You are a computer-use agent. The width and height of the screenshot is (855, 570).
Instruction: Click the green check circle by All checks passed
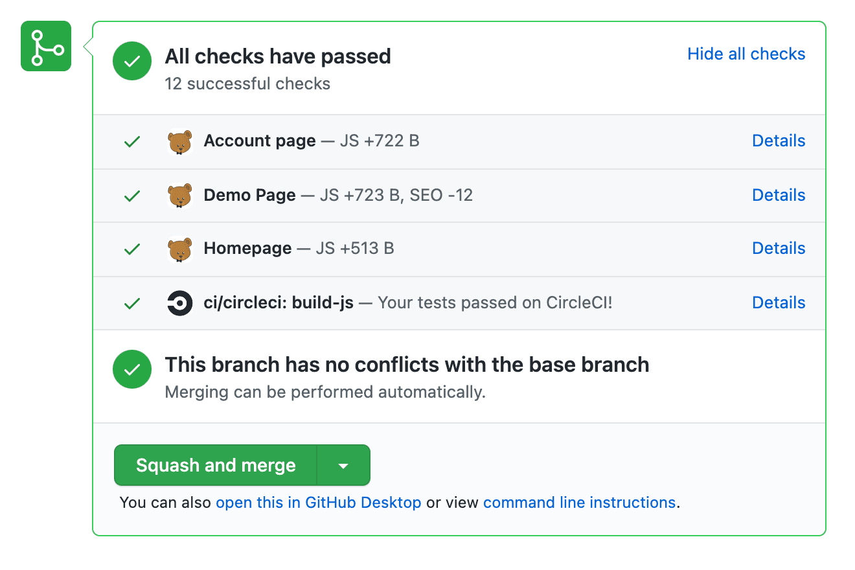132,62
